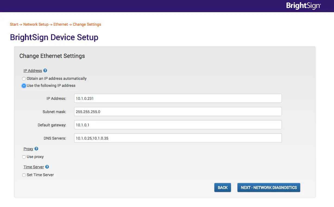Click the underlined Time Server section label

tap(34, 167)
